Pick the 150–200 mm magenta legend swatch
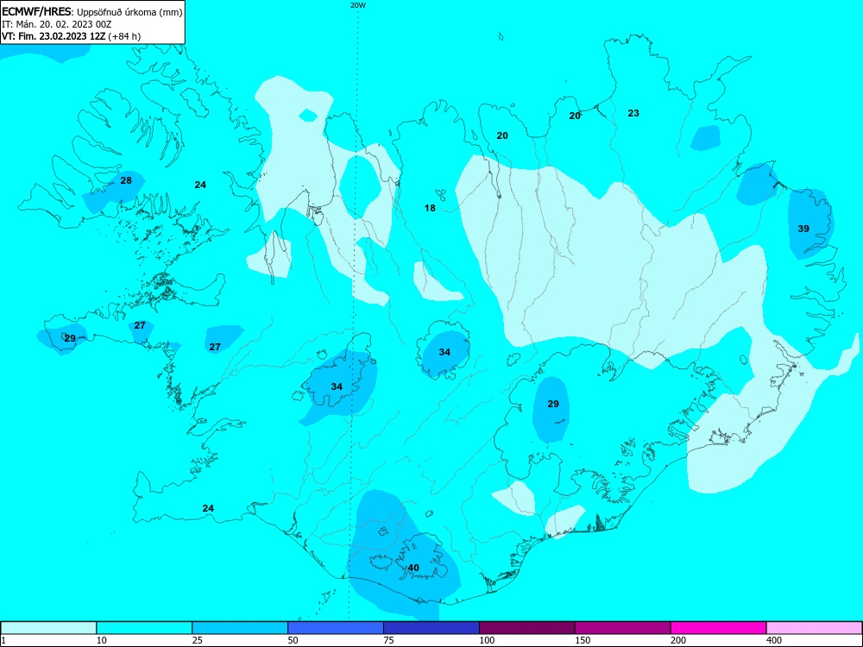This screenshot has height=647, width=863. pos(623,628)
